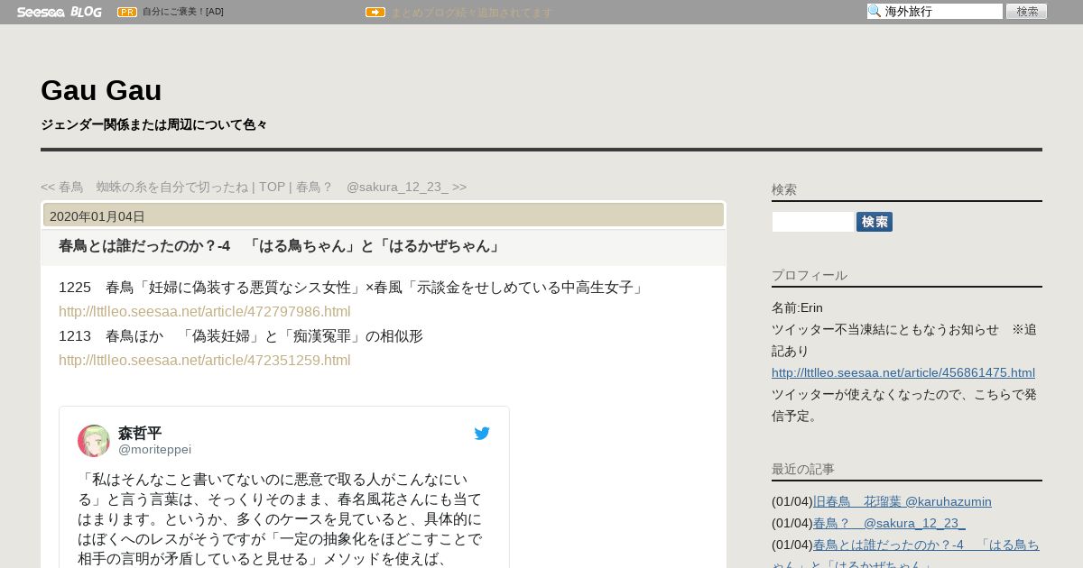1083x568 pixels.
Task: Go to TOP page link
Action: coord(272,187)
